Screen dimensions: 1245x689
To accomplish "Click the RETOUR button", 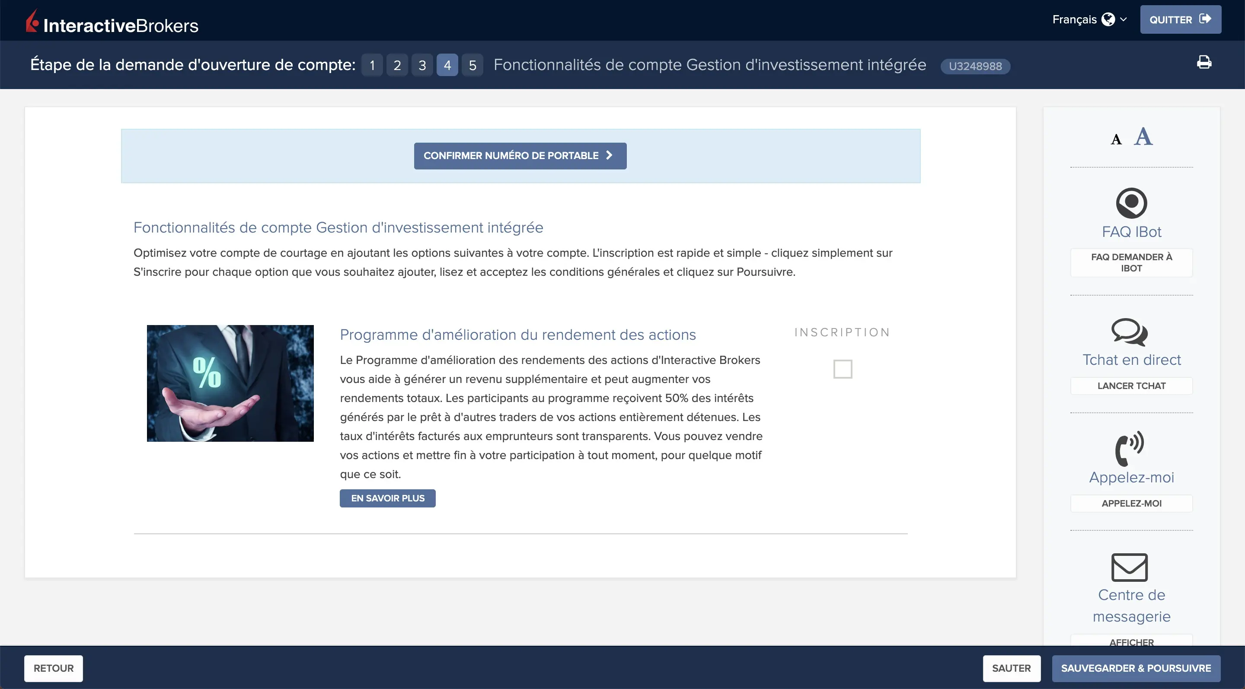I will [54, 668].
